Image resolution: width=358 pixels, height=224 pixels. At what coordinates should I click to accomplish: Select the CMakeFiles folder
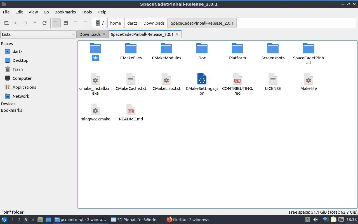click(x=131, y=52)
